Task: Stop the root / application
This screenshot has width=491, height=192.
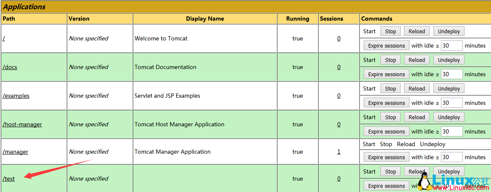Action: [x=391, y=31]
